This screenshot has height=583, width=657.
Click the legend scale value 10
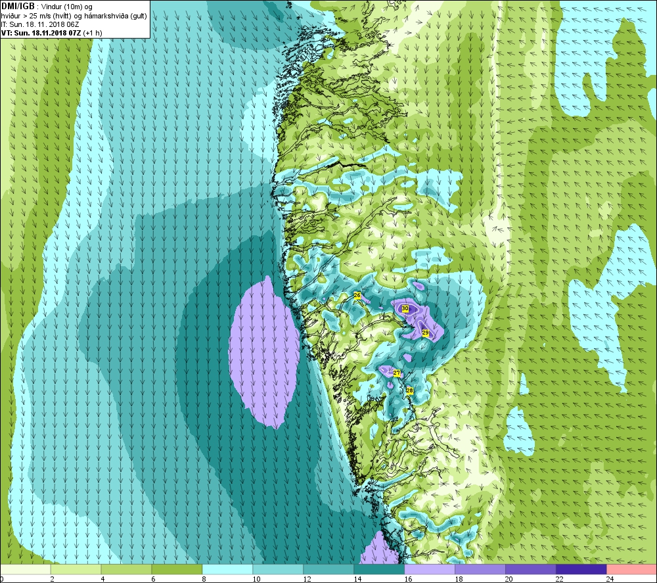pyautogui.click(x=256, y=579)
